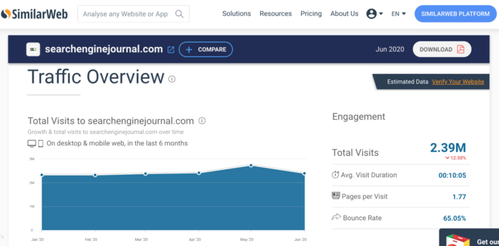Click the search magnifier icon
The height and width of the screenshot is (246, 499).
(x=179, y=14)
